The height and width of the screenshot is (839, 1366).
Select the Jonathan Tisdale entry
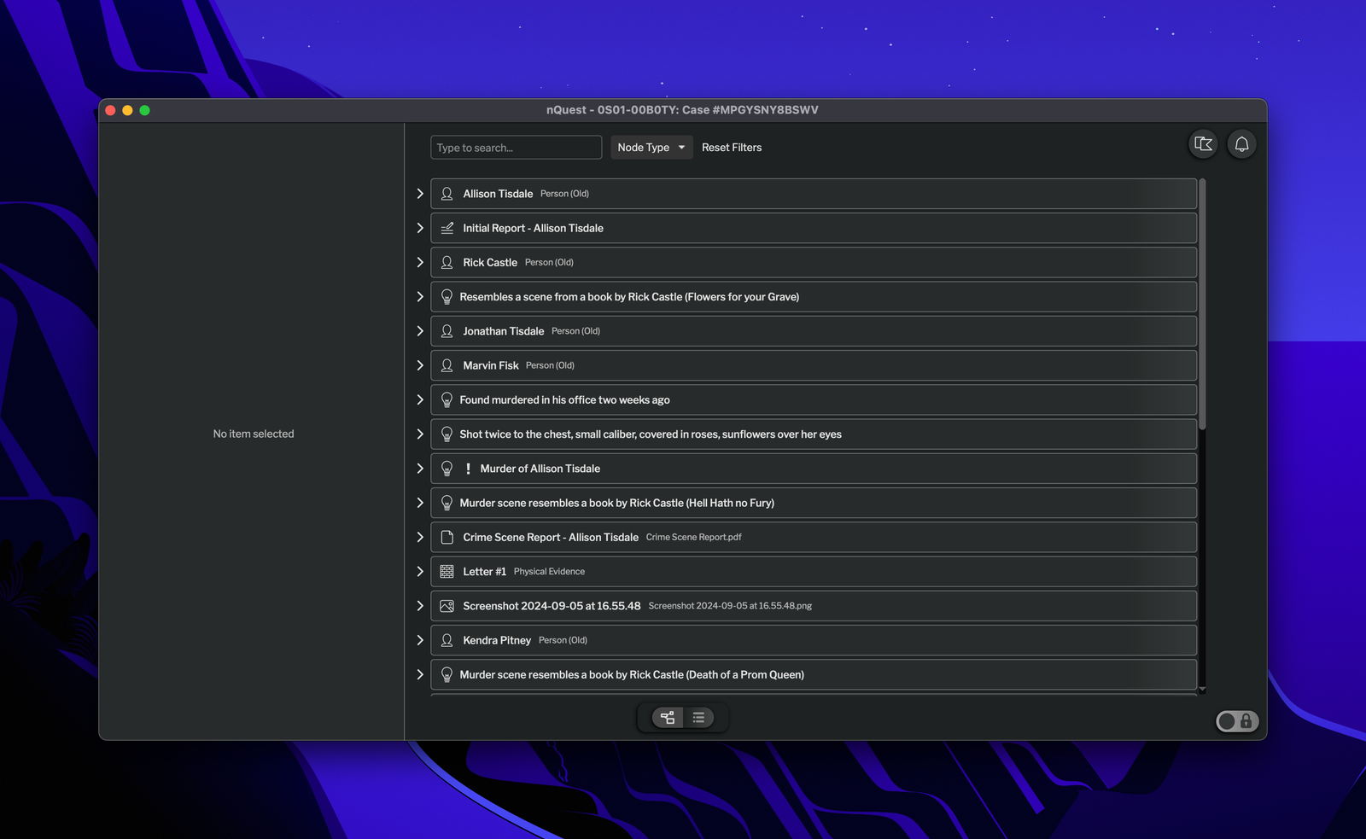coord(814,331)
